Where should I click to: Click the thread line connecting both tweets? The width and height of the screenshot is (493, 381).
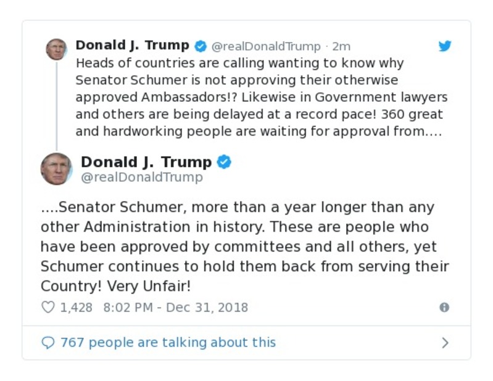pyautogui.click(x=56, y=105)
